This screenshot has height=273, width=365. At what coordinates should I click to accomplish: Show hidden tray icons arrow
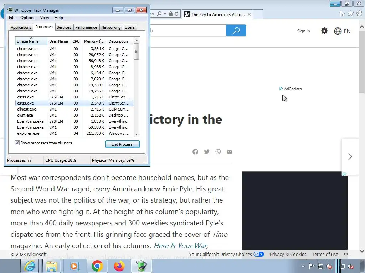pos(303,266)
